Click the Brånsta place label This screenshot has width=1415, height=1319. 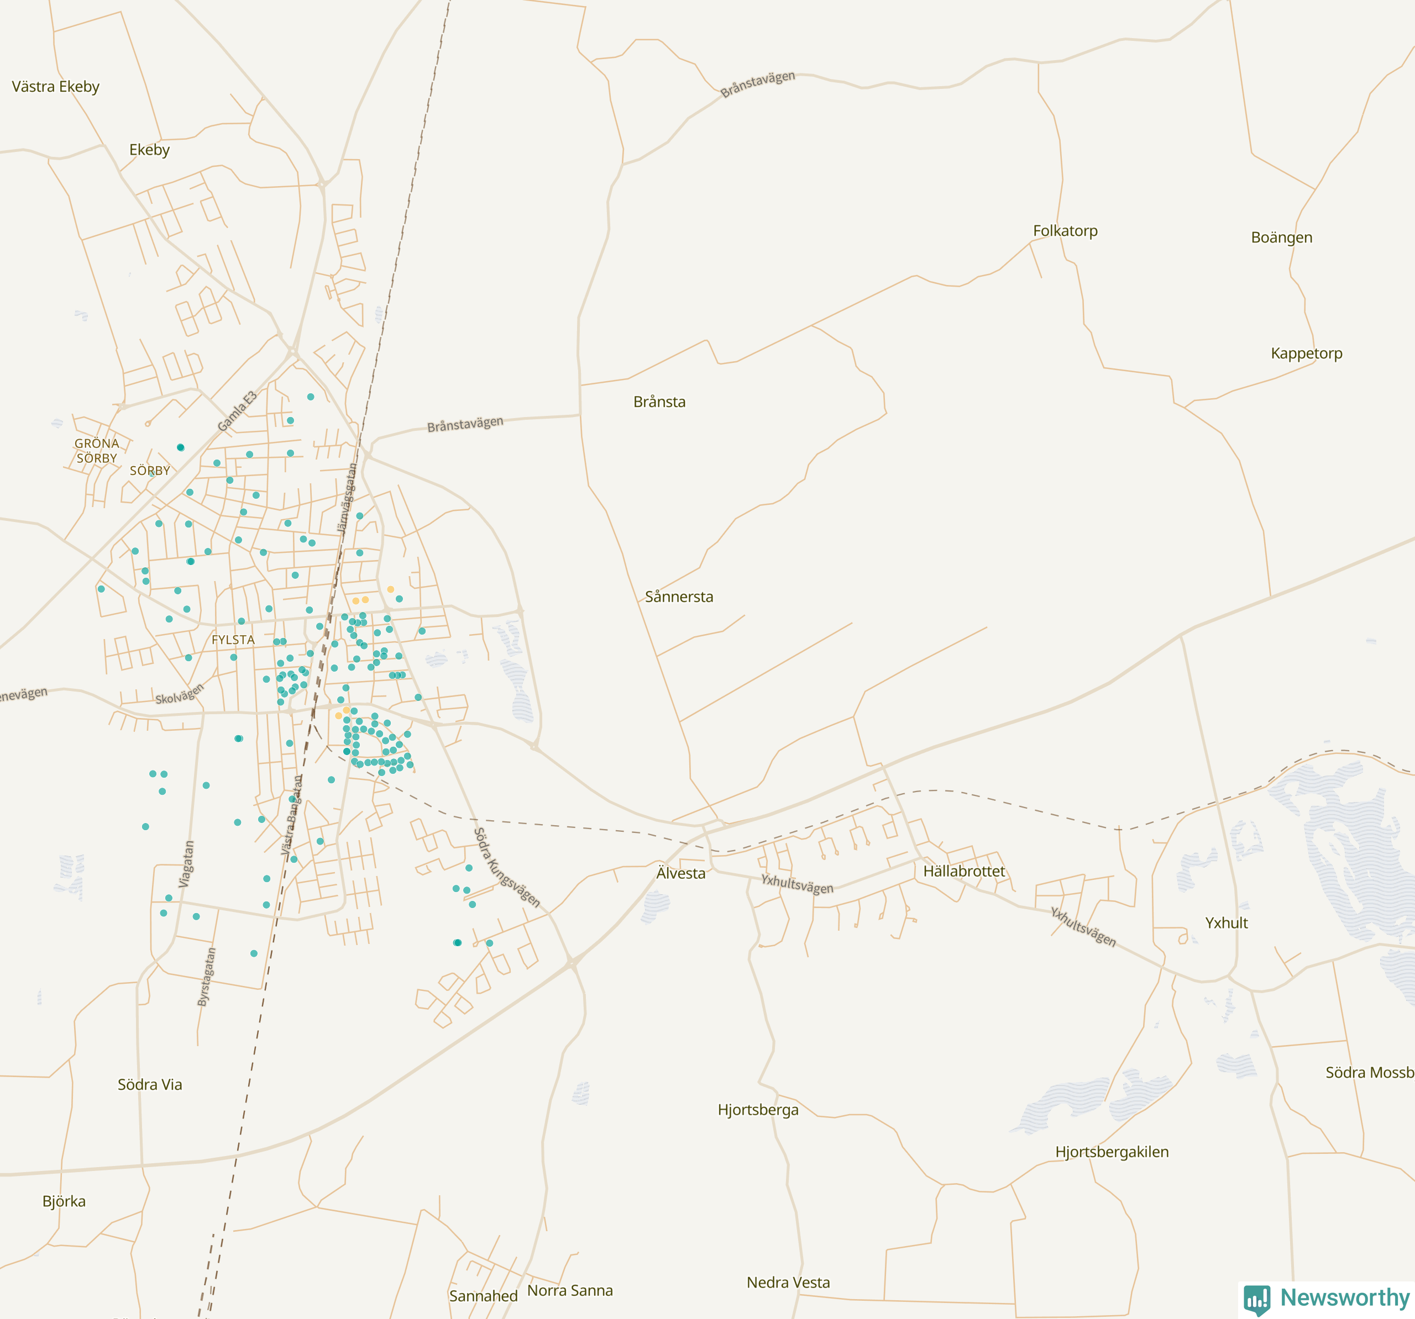[x=659, y=402]
